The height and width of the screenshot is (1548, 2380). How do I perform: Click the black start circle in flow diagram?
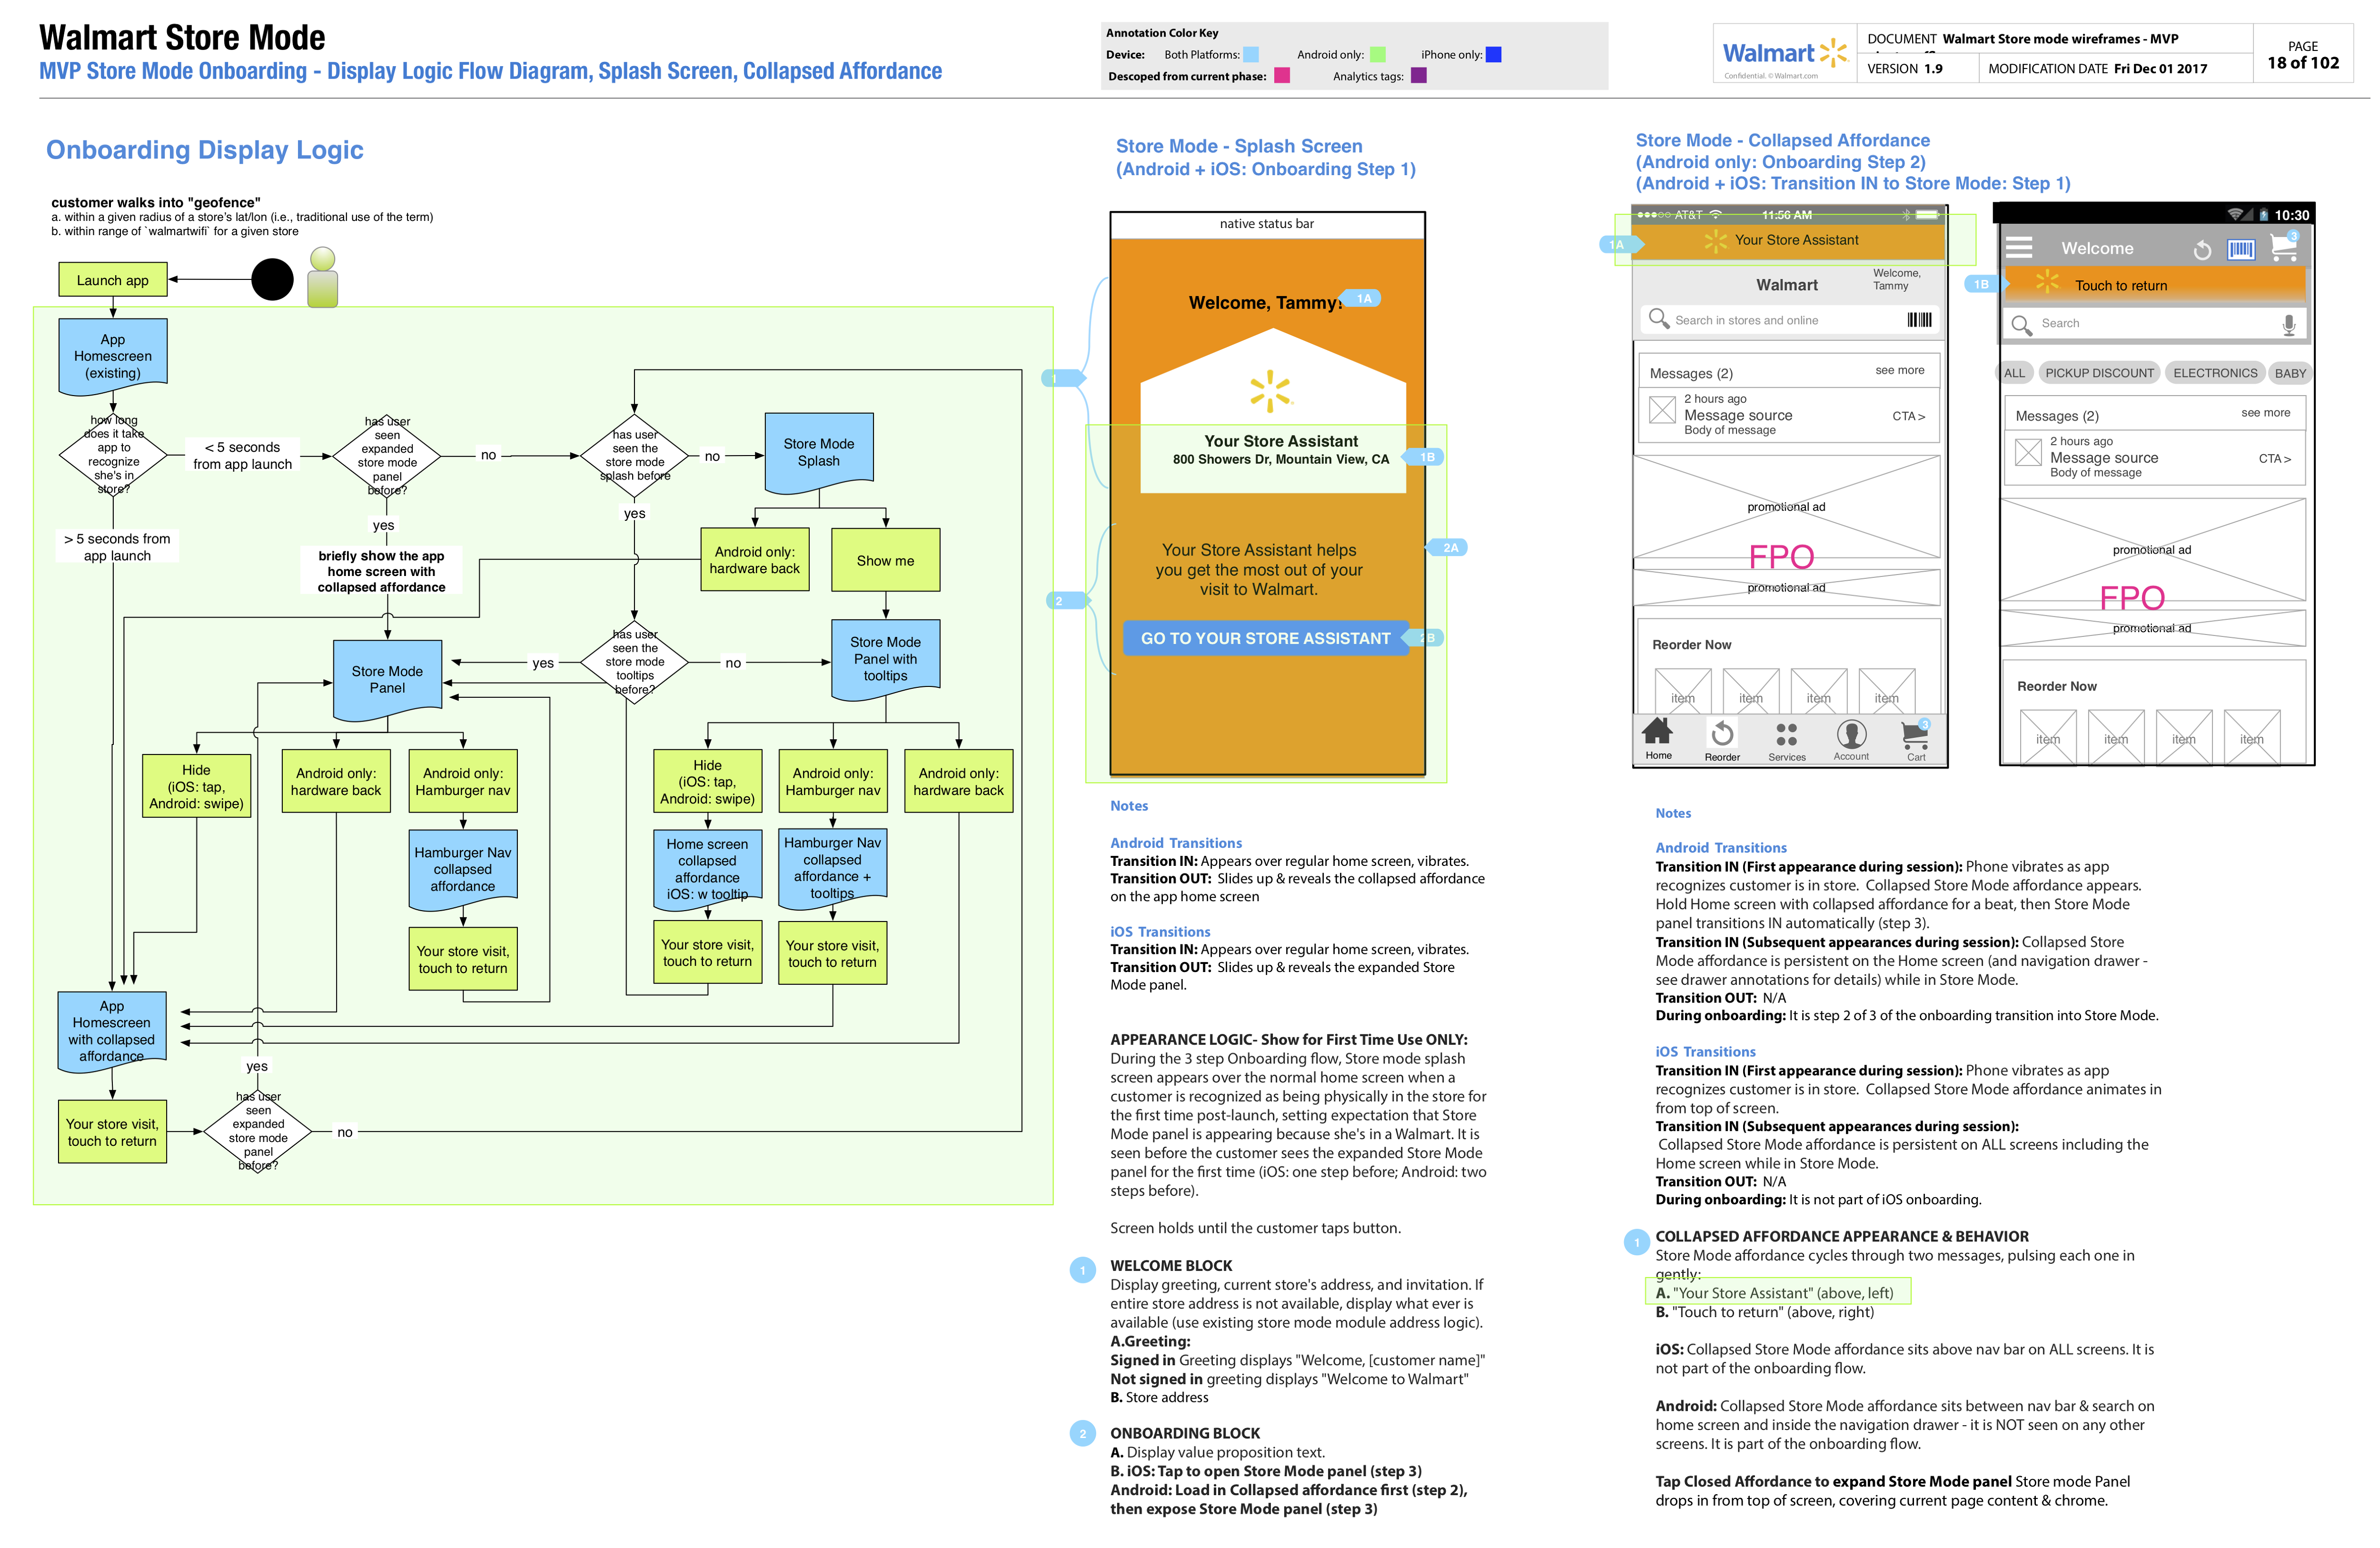point(272,279)
